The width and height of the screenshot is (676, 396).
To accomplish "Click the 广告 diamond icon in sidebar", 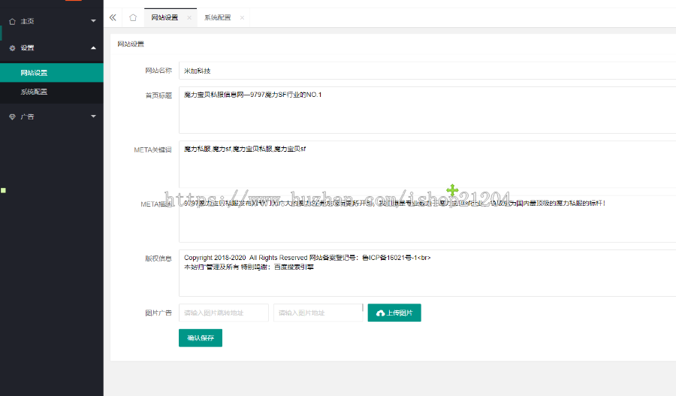I will point(12,117).
